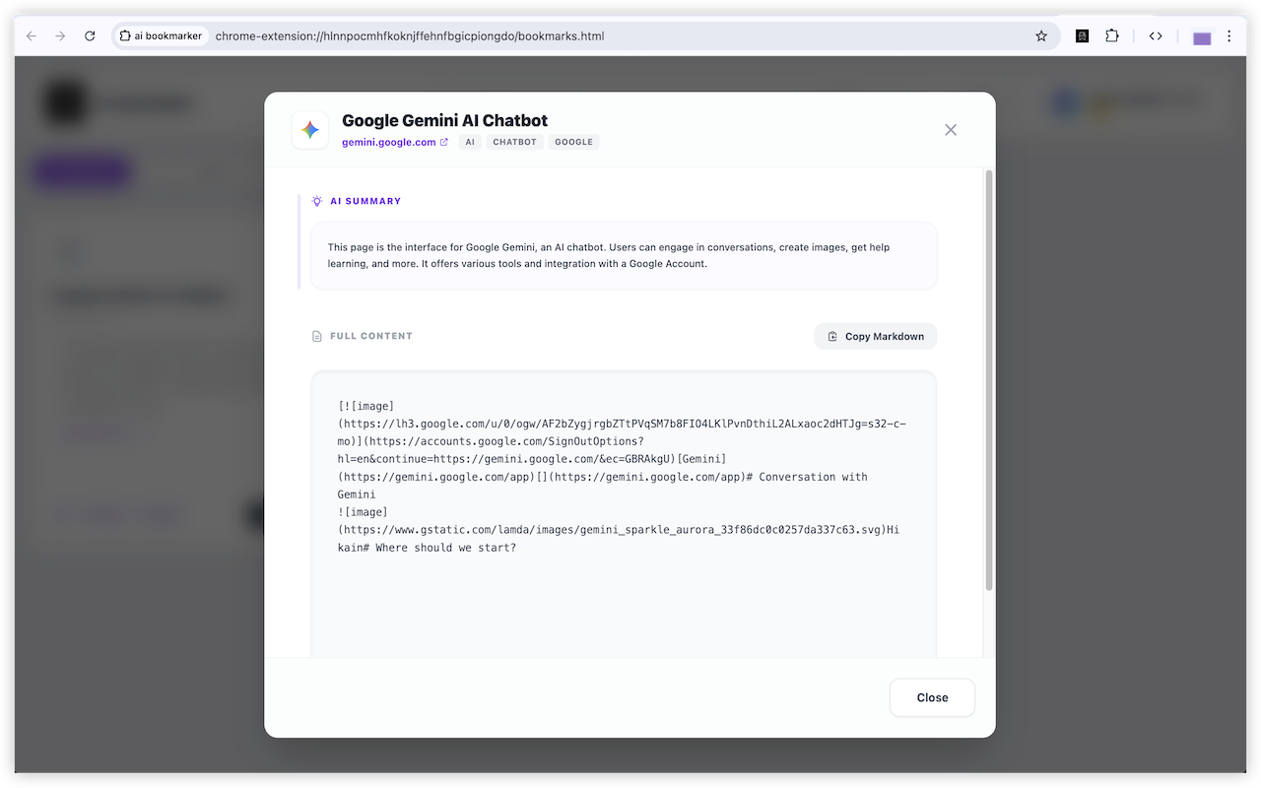The height and width of the screenshot is (788, 1261).
Task: Select the CHATBOT tag
Action: coord(514,141)
